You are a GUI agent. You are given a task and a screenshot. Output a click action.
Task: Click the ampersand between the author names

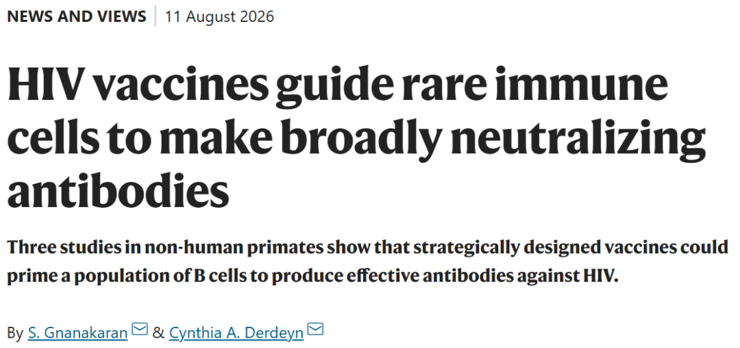[159, 334]
